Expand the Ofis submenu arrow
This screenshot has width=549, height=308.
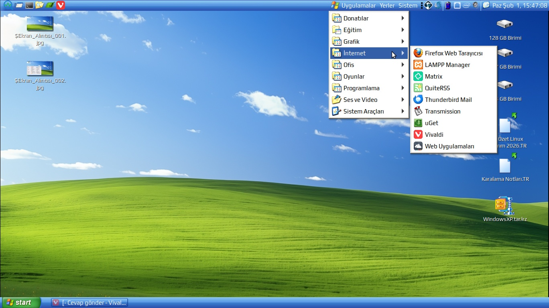tap(403, 65)
